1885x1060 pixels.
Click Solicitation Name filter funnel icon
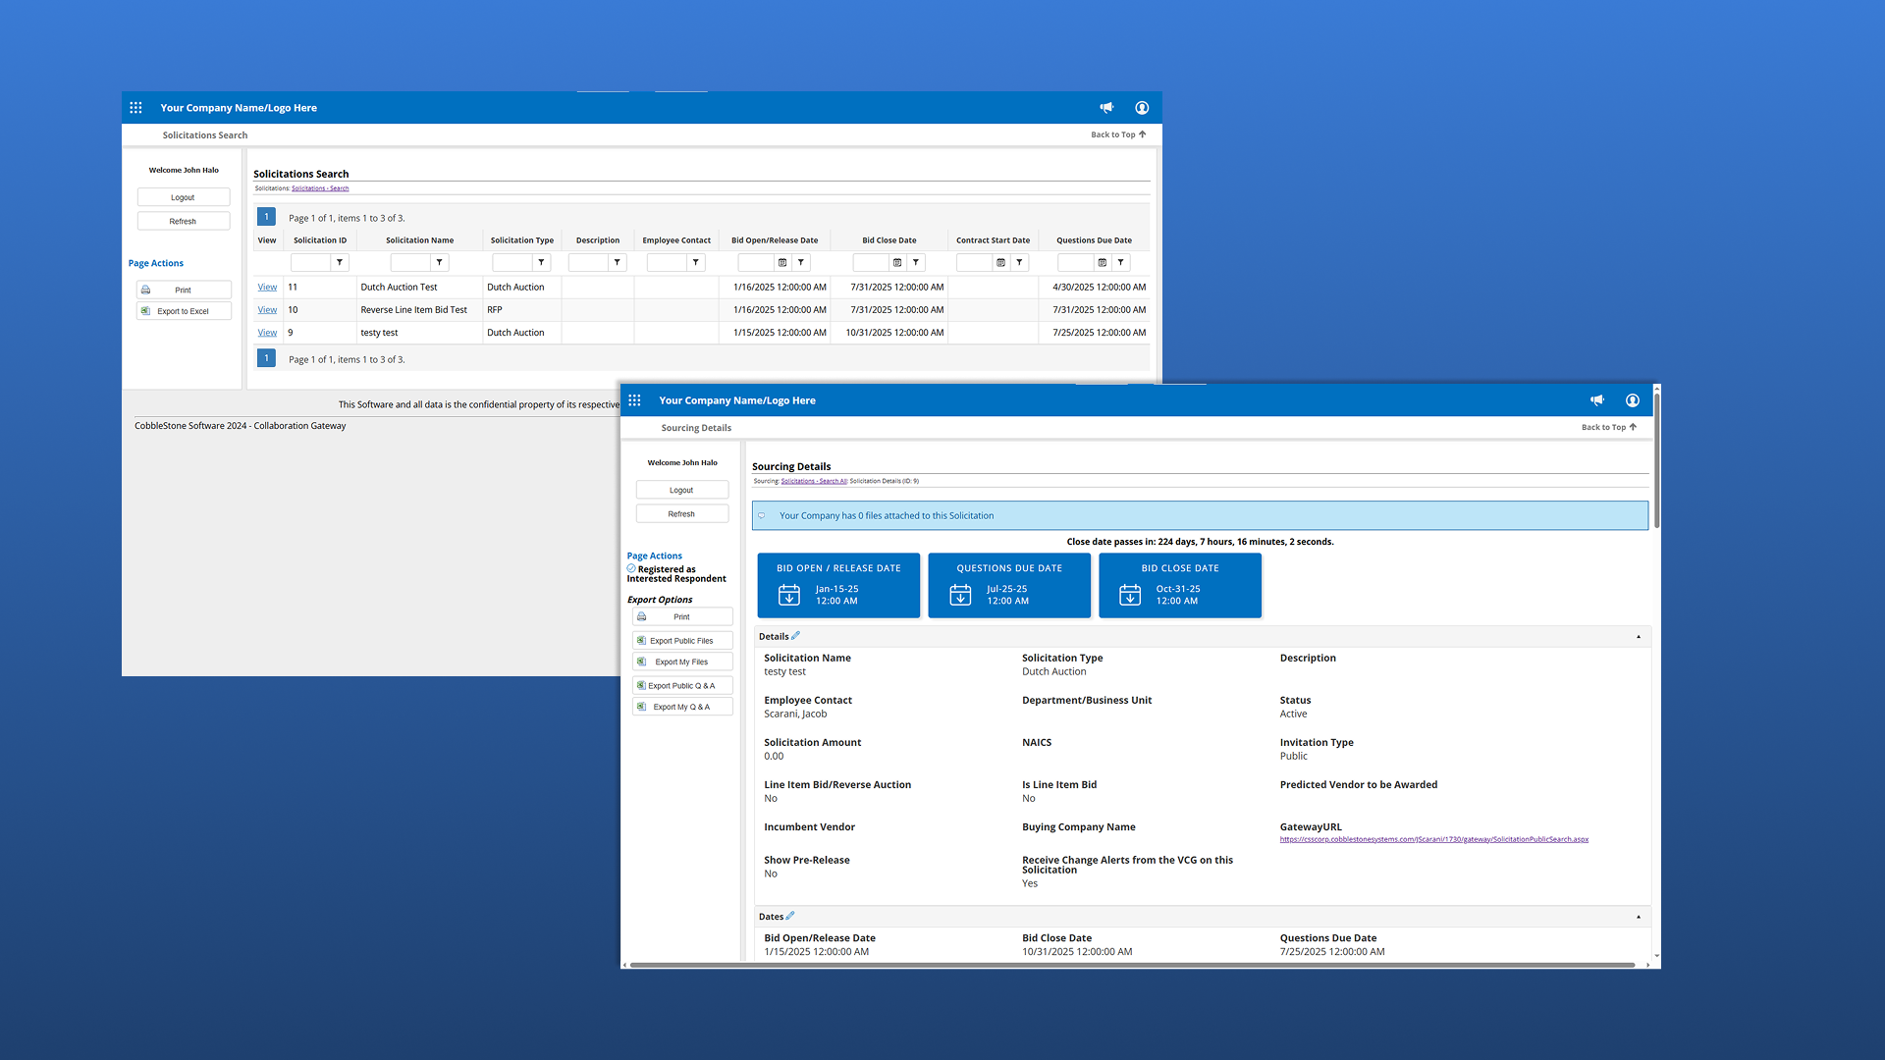[x=440, y=263]
